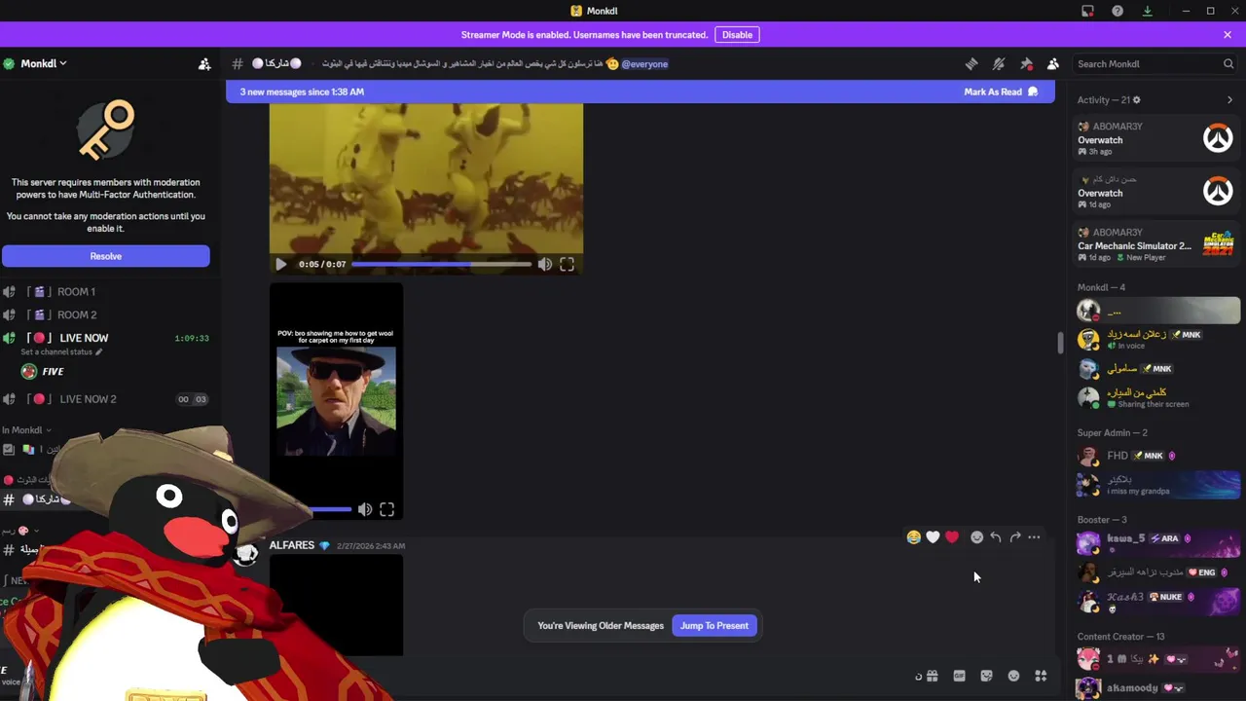Disable Streamer Mode button
This screenshot has width=1246, height=701.
click(x=737, y=35)
